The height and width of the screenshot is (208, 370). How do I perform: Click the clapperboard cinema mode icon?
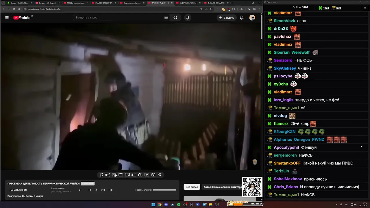click(x=121, y=175)
